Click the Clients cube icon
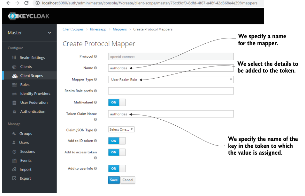Viewport: 305px width, 196px height. point(14,67)
